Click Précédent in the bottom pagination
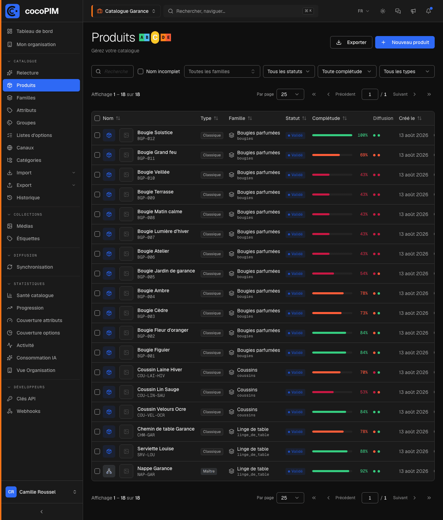The width and height of the screenshot is (443, 520). (341, 498)
